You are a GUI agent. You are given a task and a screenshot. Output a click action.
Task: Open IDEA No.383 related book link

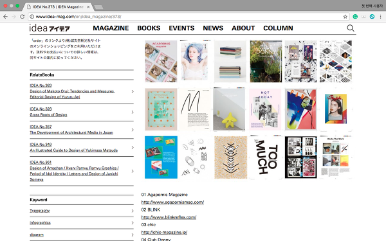tap(72, 91)
